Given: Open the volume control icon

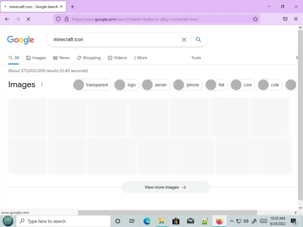Looking at the screenshot, I should click(246, 221).
